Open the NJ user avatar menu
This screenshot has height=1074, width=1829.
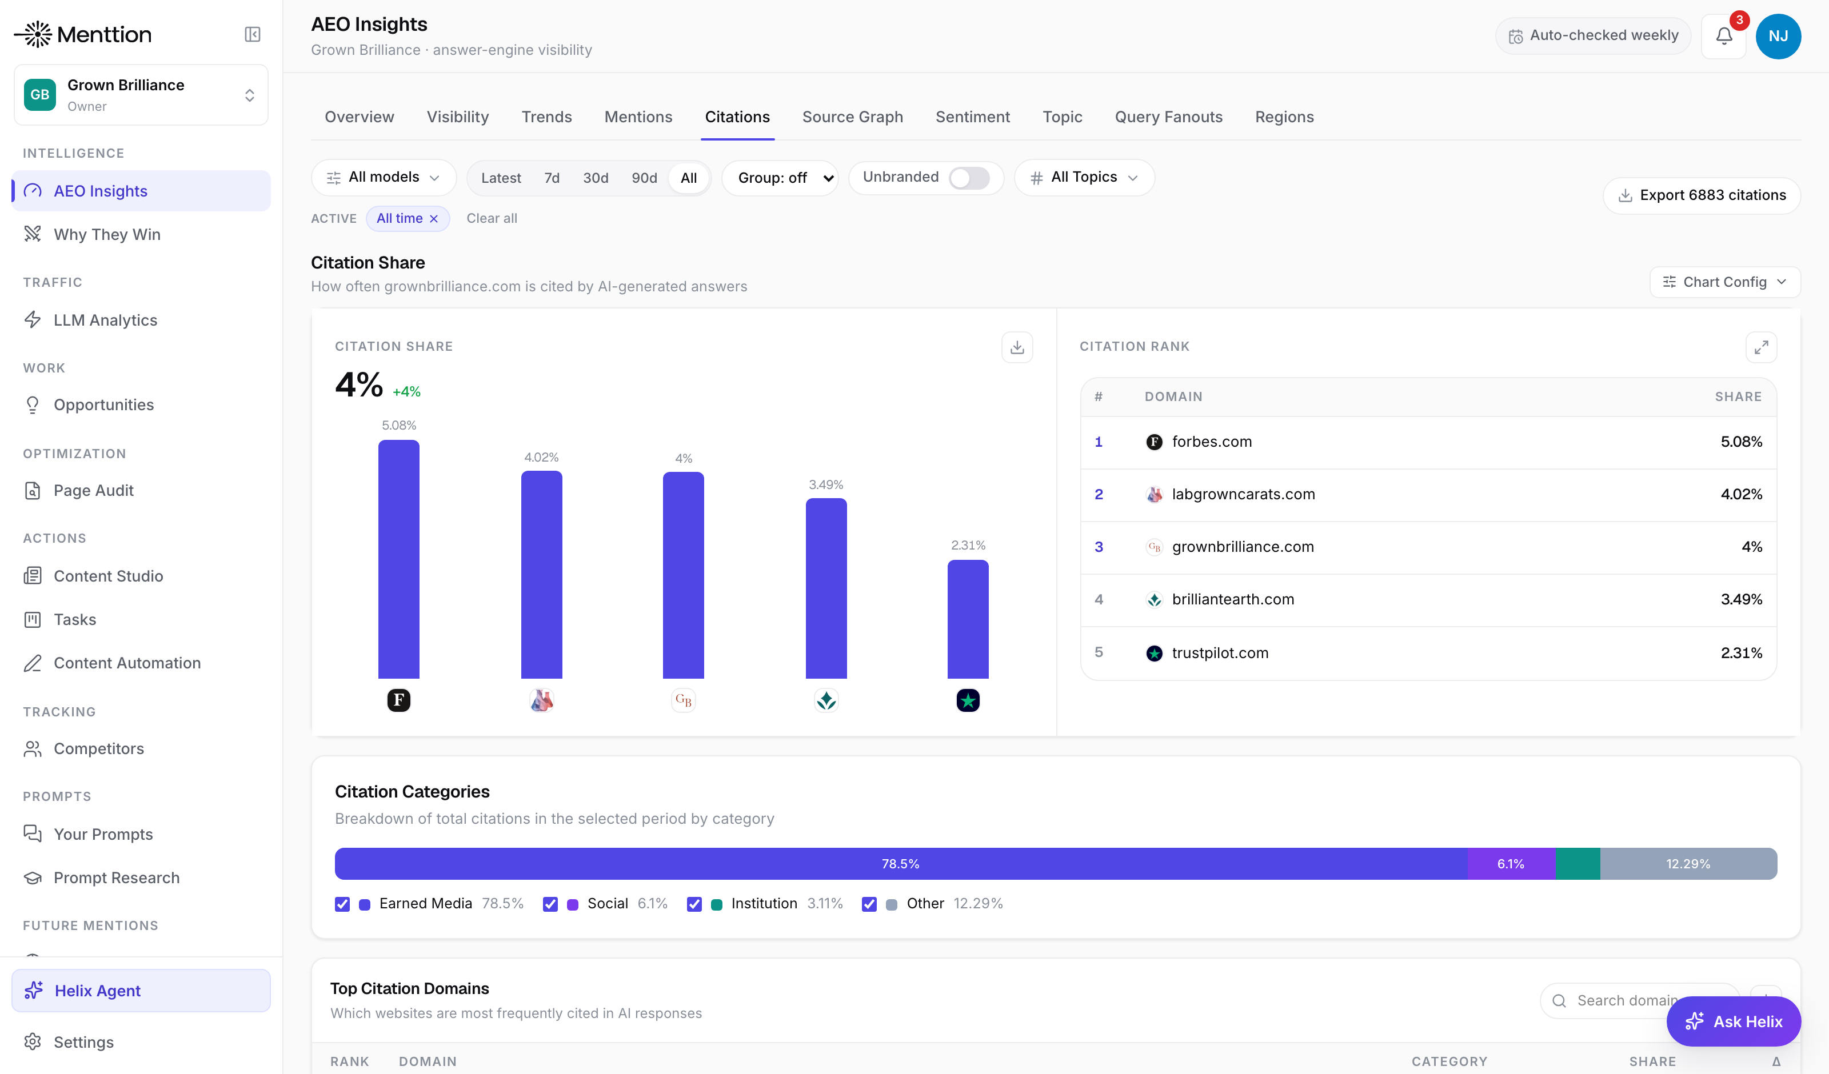coord(1778,35)
